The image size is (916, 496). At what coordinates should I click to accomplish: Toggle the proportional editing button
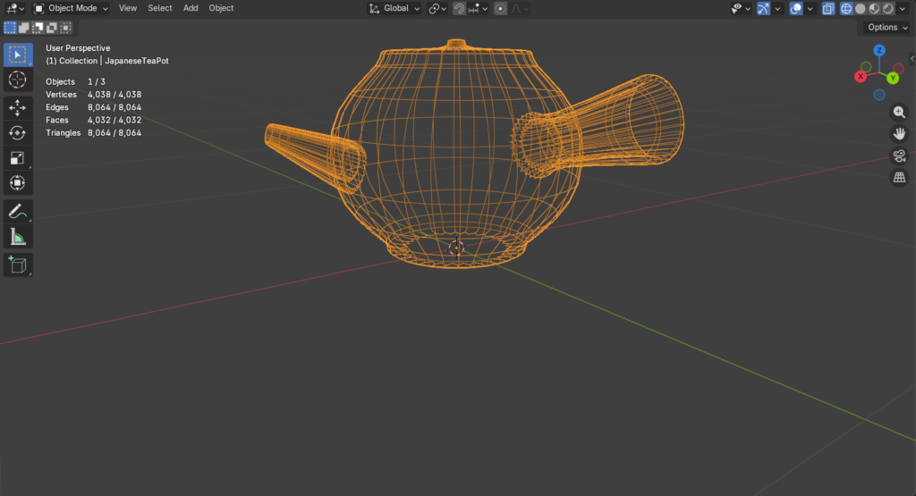pyautogui.click(x=501, y=8)
